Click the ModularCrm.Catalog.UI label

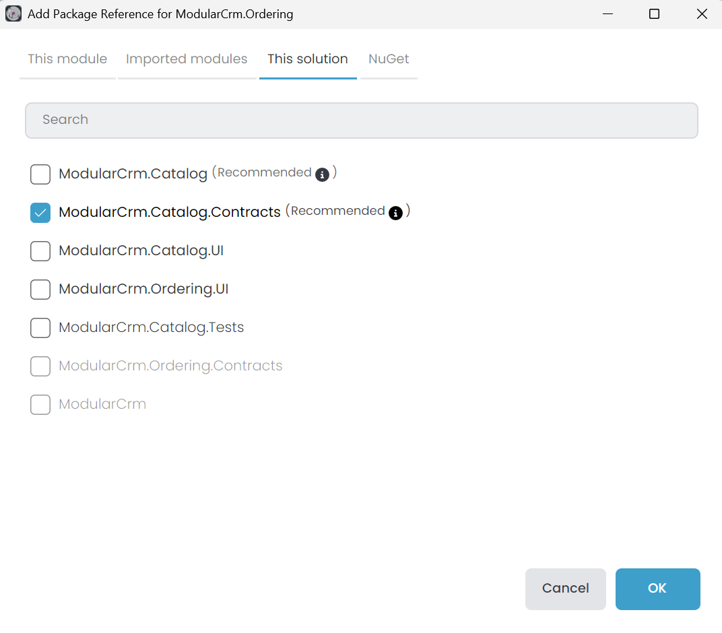coord(141,251)
